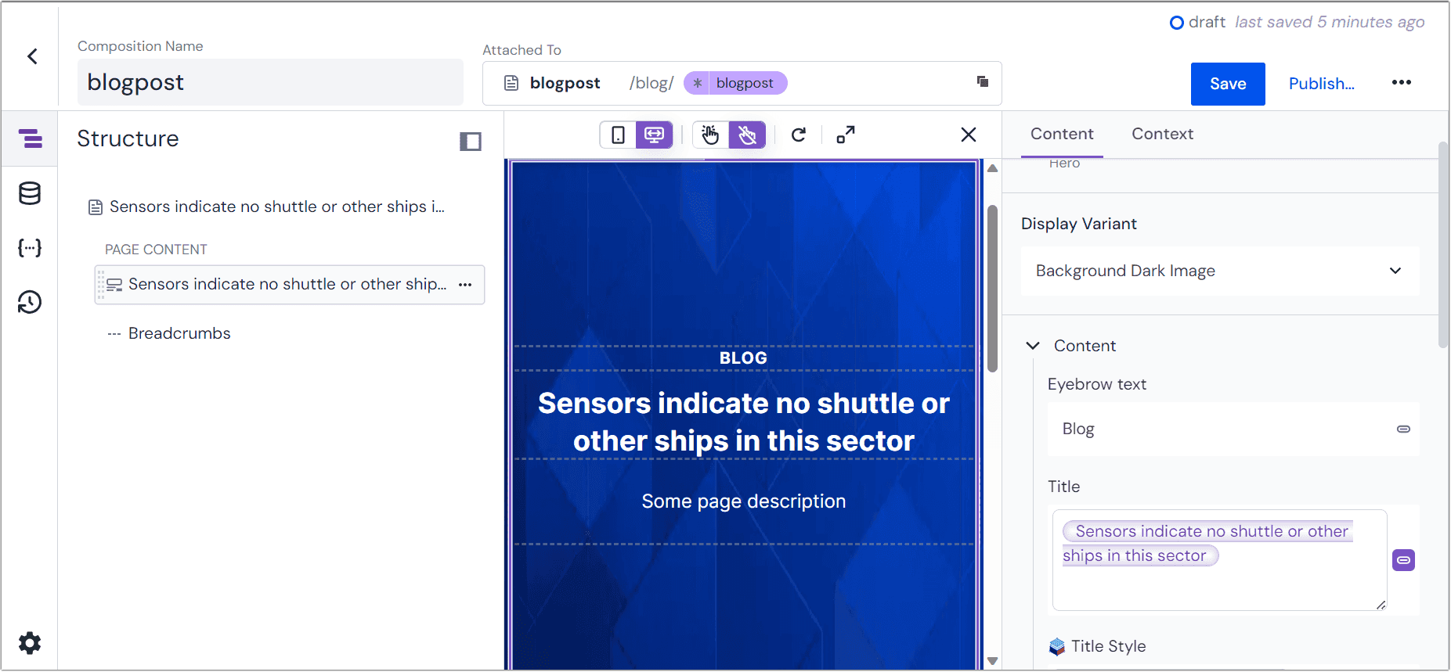Image resolution: width=1451 pixels, height=672 pixels.
Task: Select the root page node in Structure tree
Action: point(267,207)
